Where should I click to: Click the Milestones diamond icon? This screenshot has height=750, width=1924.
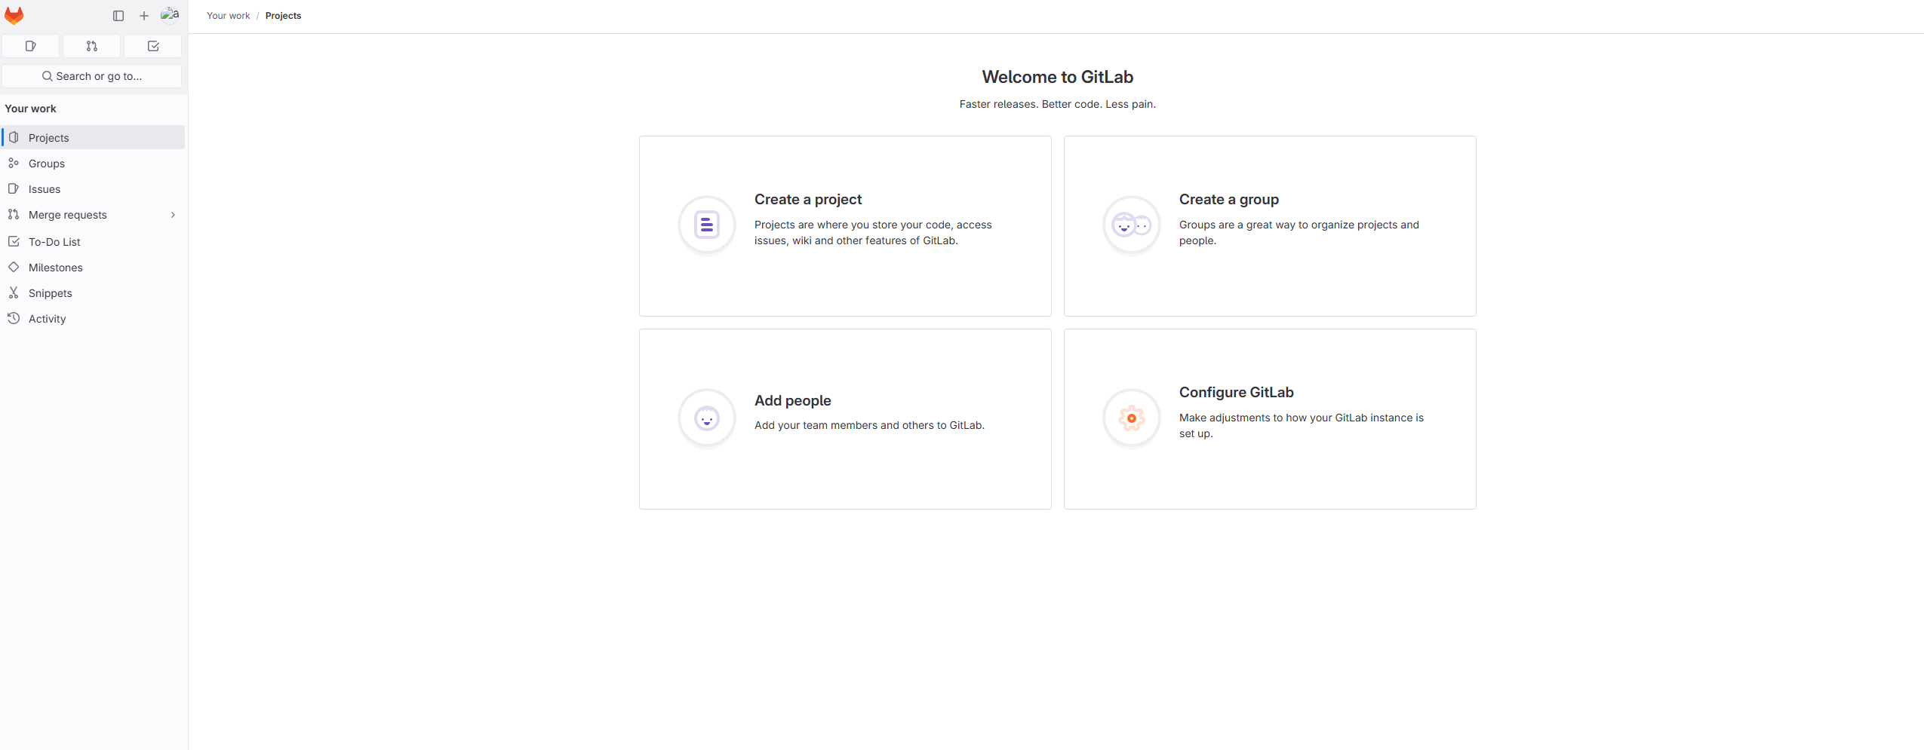[14, 267]
